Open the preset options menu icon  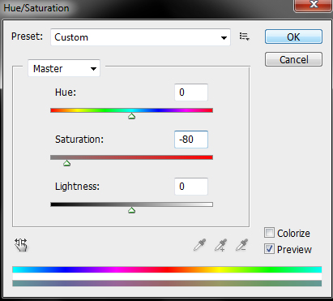pyautogui.click(x=244, y=37)
